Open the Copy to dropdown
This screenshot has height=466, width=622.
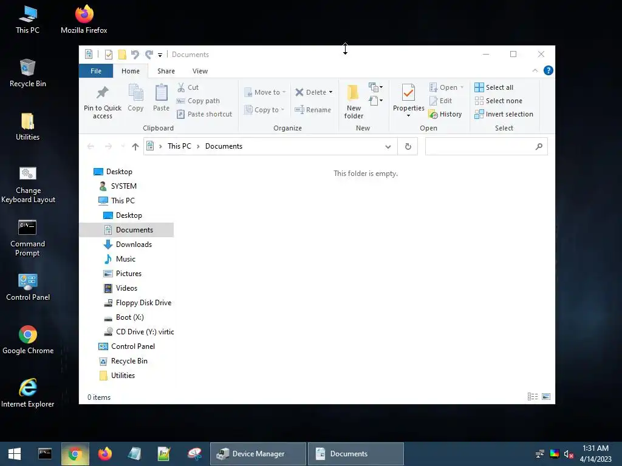pyautogui.click(x=264, y=110)
